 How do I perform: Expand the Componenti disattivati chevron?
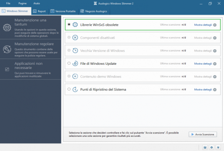[x=215, y=38]
